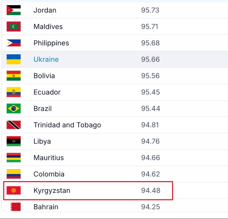Select the Trinidad and Tobago name

[67, 125]
